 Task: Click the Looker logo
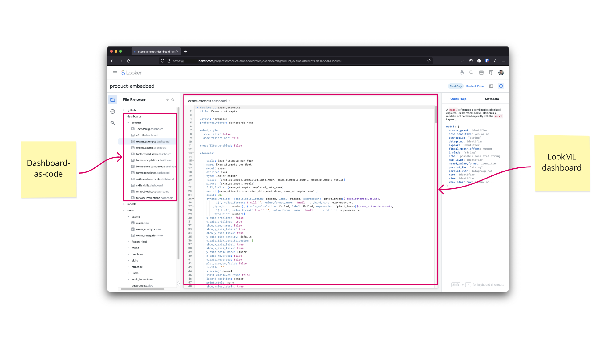[x=132, y=73]
